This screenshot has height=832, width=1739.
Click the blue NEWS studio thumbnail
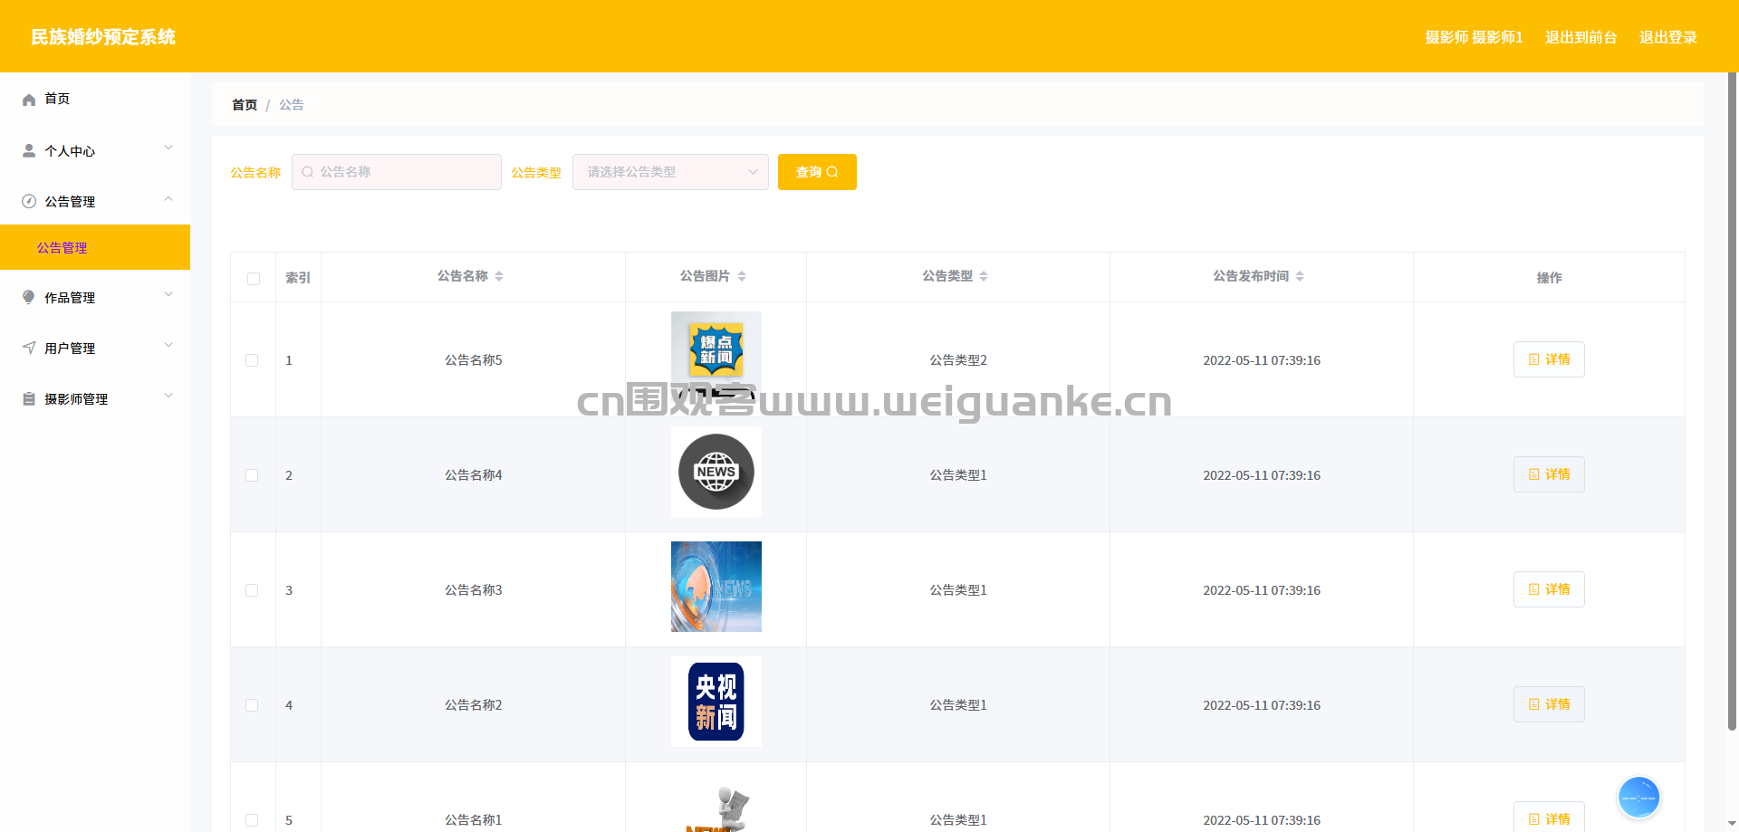[716, 587]
